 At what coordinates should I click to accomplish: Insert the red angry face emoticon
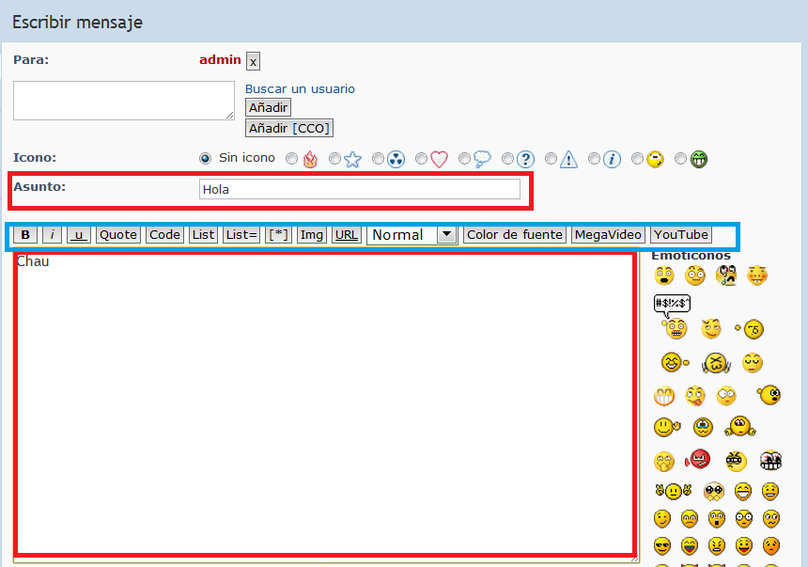tap(698, 459)
